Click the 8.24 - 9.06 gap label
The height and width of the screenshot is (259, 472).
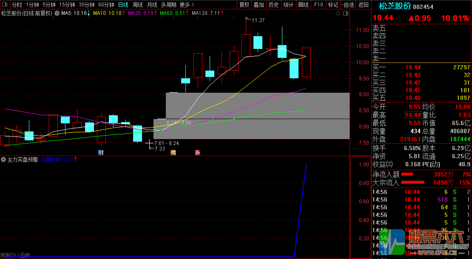[x=179, y=123]
